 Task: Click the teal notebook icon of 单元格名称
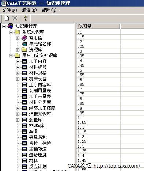[x=24, y=44]
